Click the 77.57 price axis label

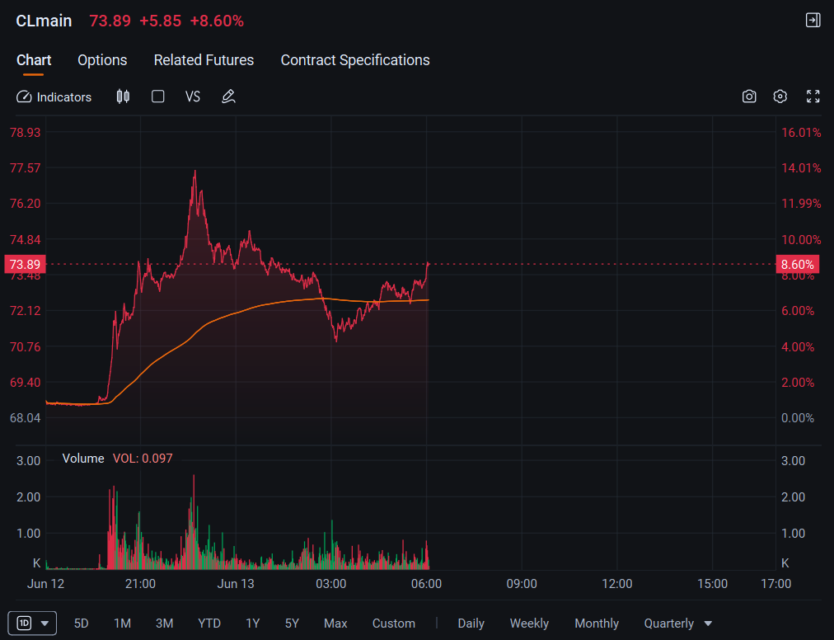25,168
